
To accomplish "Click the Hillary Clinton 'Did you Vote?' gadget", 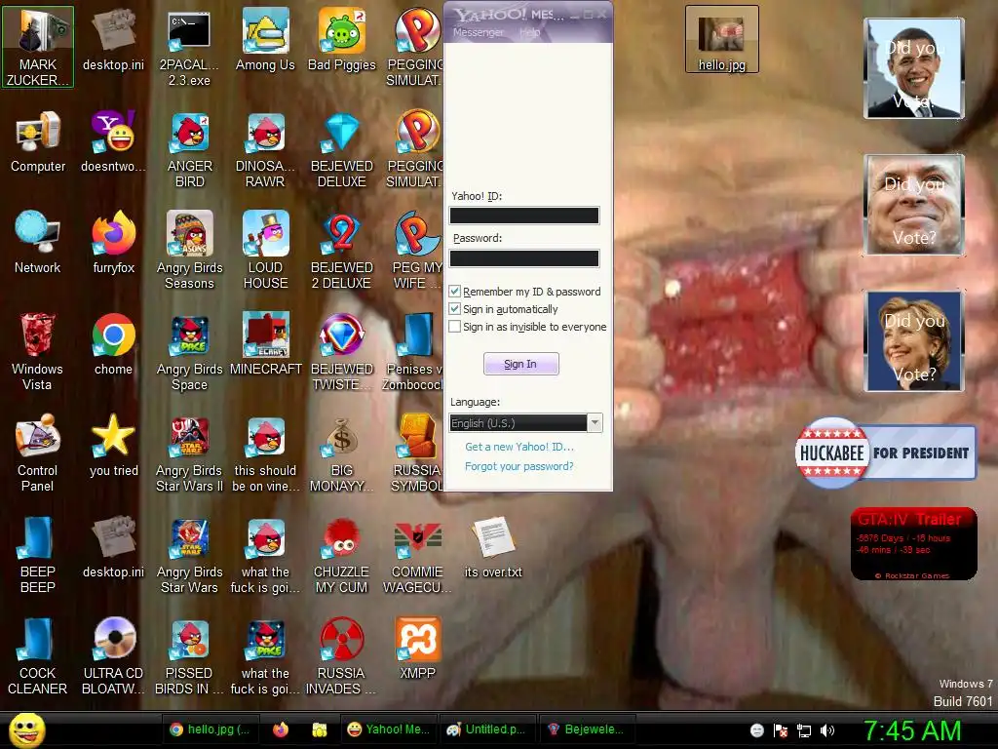I will tap(914, 341).
